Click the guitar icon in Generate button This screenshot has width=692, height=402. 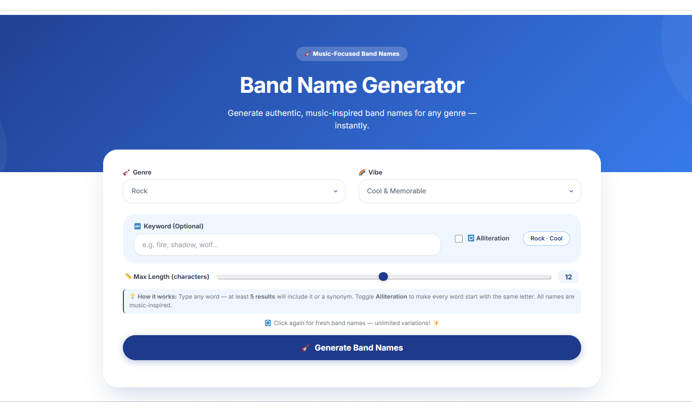(x=305, y=348)
